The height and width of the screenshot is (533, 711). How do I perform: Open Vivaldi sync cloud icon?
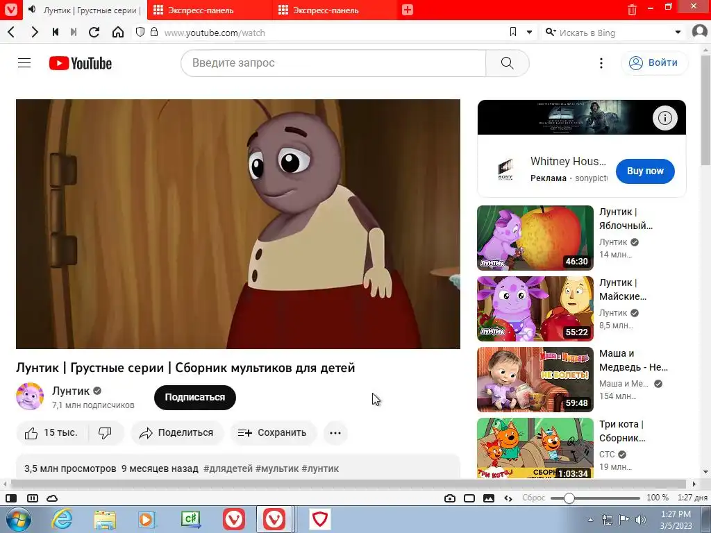[x=52, y=498]
